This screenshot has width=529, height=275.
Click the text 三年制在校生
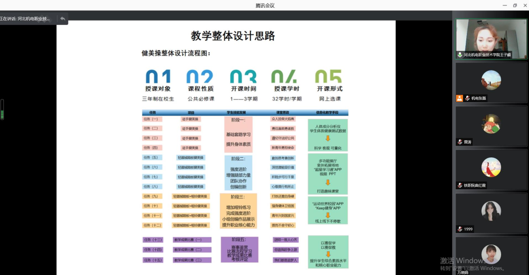pyautogui.click(x=158, y=99)
